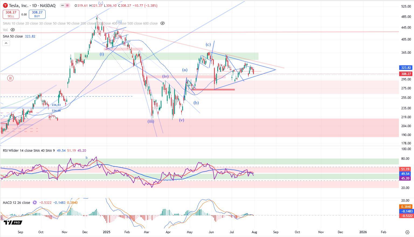The height and width of the screenshot is (237, 414).
Task: Click the H321.37 high value
Action: tap(96, 5)
